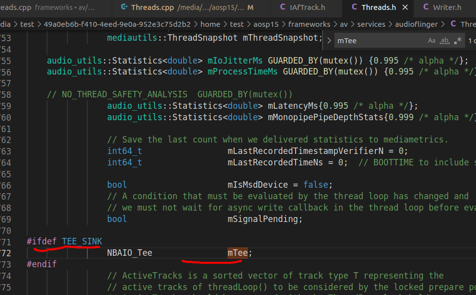
Task: Click the home breadcrumb
Action: tap(210, 24)
